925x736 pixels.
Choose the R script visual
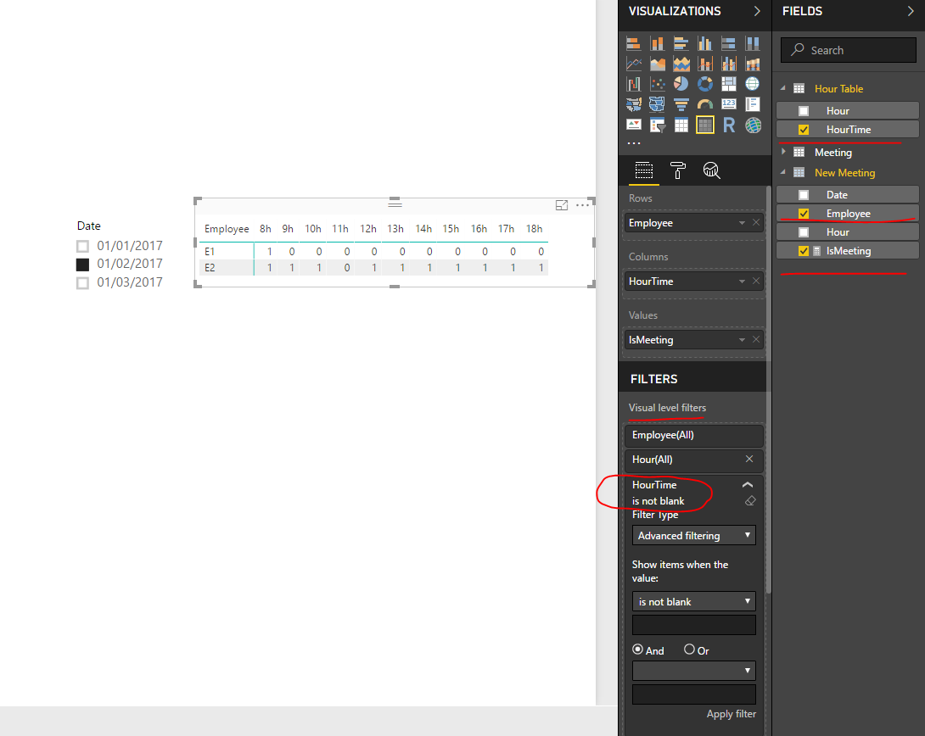coord(729,125)
